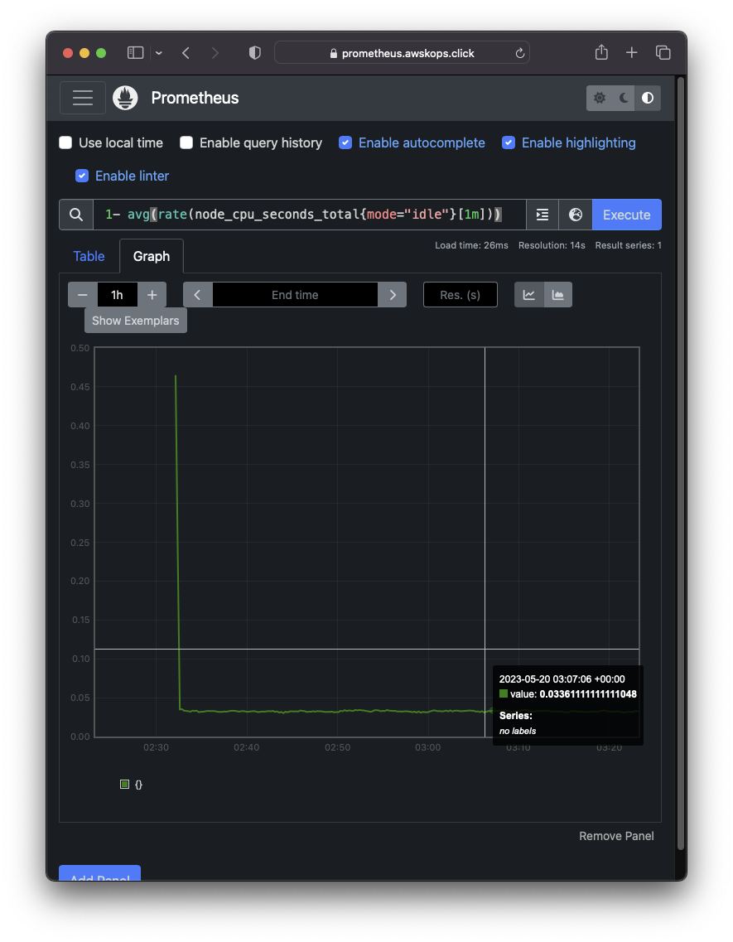This screenshot has width=733, height=942.
Task: Click the Load time: 26ms text
Action: (x=471, y=245)
